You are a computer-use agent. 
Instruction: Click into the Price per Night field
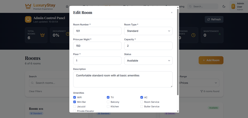97,46
